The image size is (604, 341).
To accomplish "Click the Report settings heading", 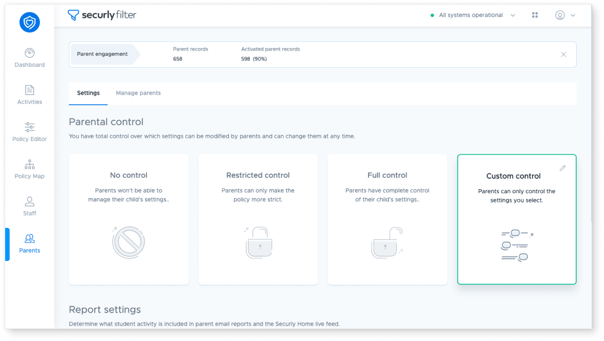I will coord(105,309).
